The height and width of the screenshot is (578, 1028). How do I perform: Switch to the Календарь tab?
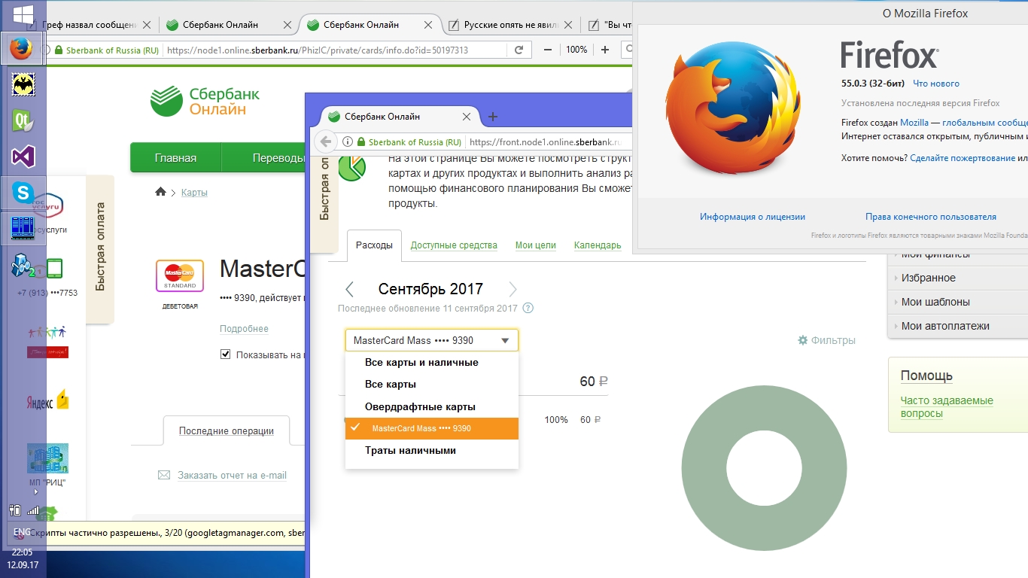(x=598, y=245)
